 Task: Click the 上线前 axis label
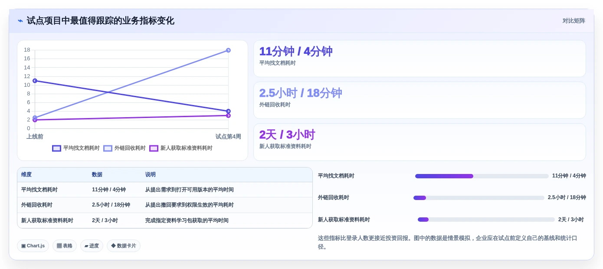pyautogui.click(x=35, y=136)
